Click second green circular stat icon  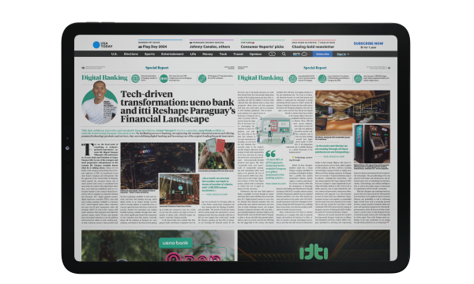(164, 78)
